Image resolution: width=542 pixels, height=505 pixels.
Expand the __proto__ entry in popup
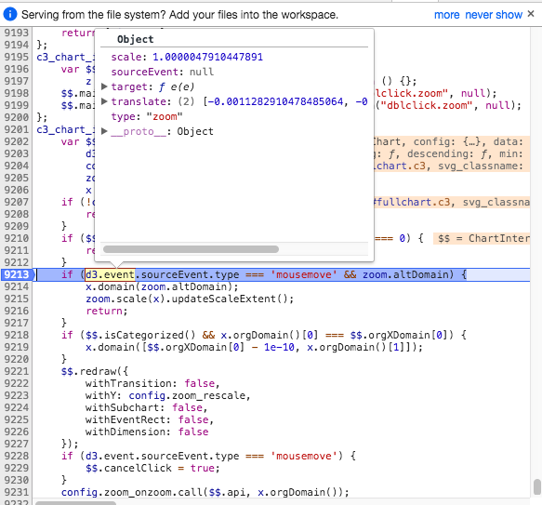click(104, 131)
